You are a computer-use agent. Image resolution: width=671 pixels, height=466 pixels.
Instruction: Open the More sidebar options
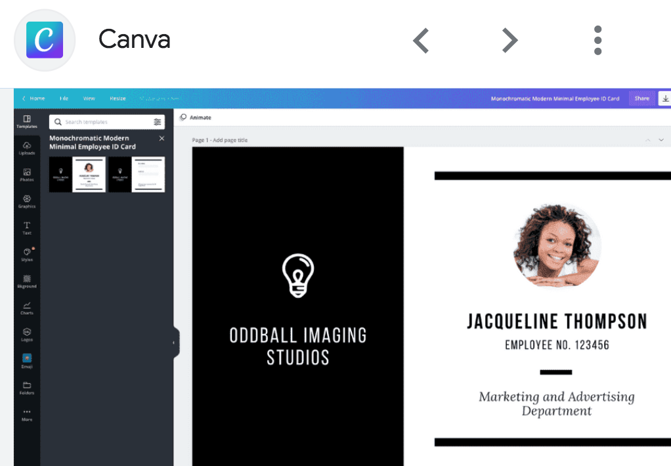[27, 415]
